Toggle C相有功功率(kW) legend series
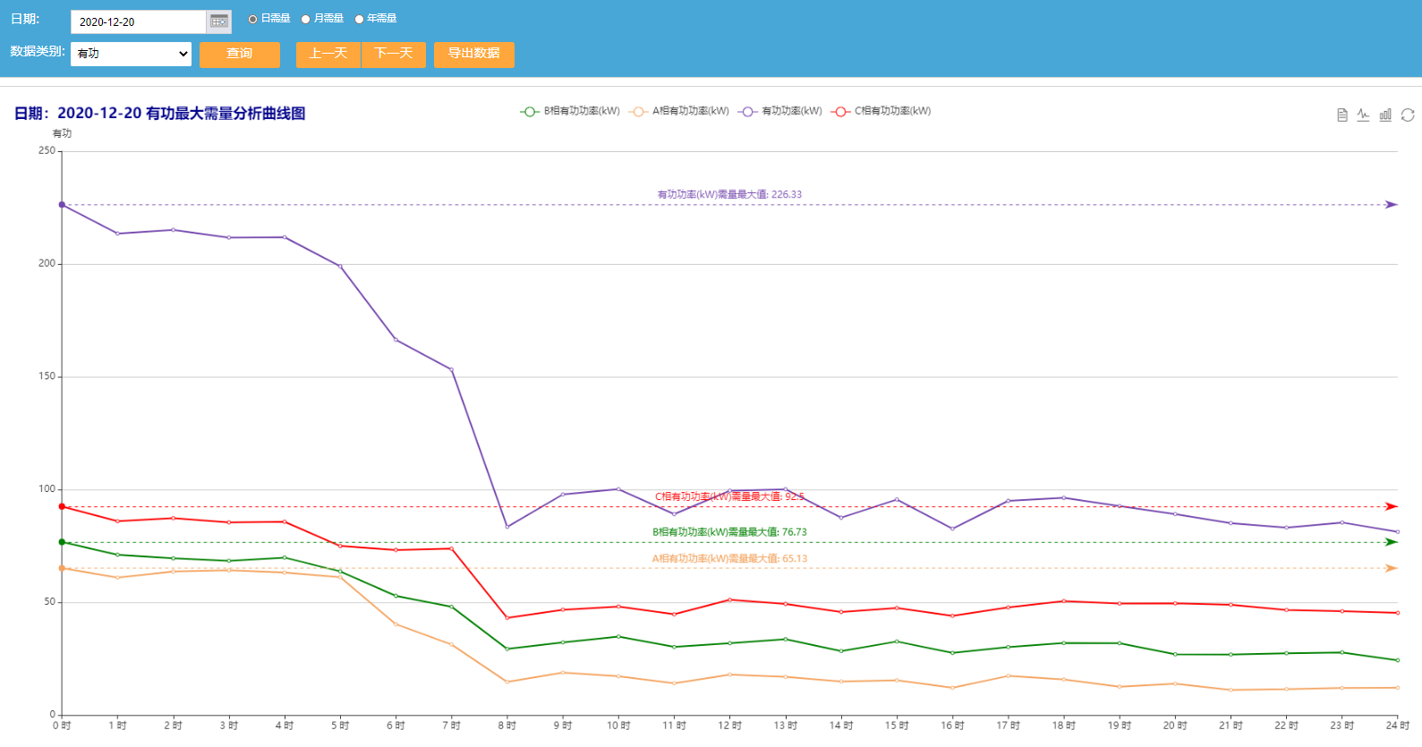 [881, 112]
